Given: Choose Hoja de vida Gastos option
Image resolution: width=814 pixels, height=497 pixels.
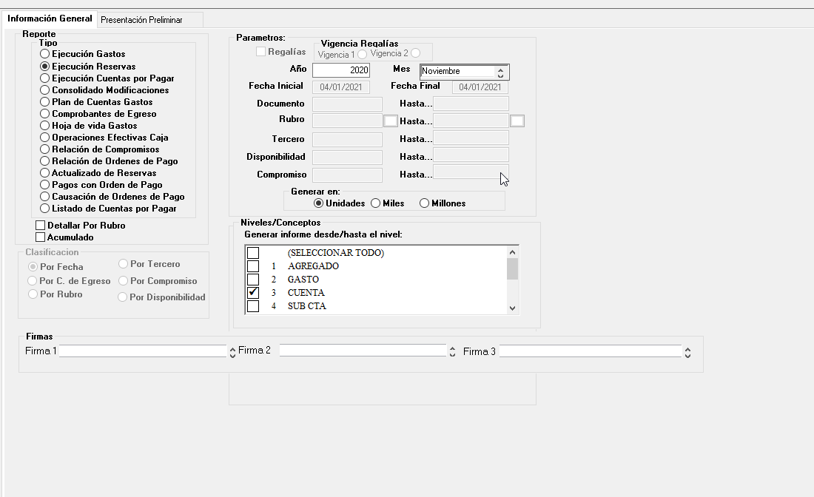Looking at the screenshot, I should click(x=45, y=126).
